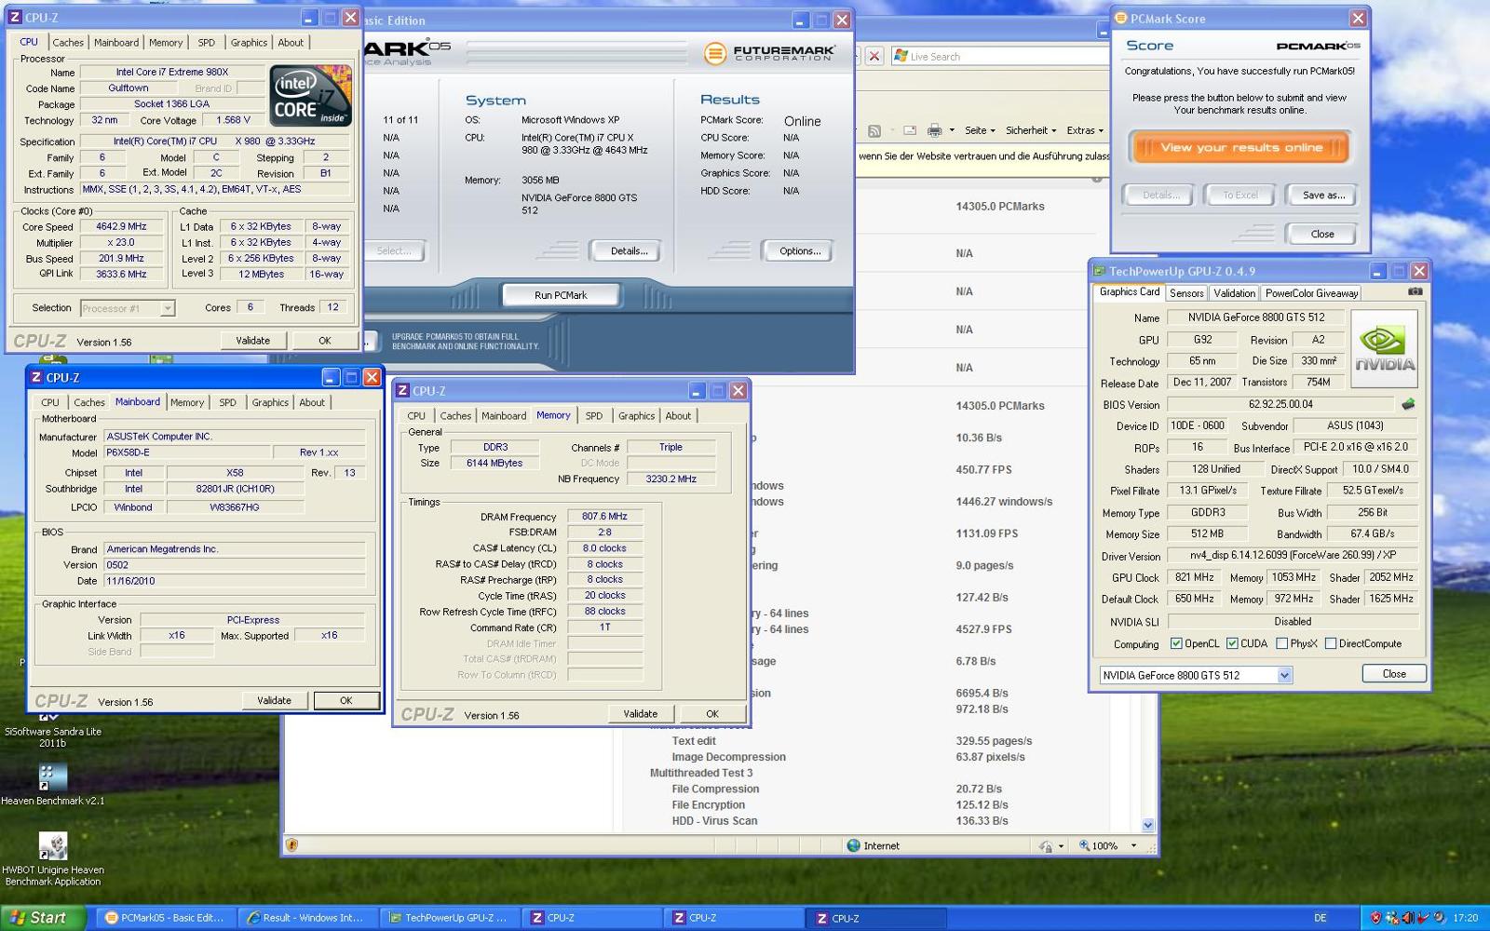
Task: Toggle the DirectCompute checkbox in GPU-Z
Action: pos(1331,643)
